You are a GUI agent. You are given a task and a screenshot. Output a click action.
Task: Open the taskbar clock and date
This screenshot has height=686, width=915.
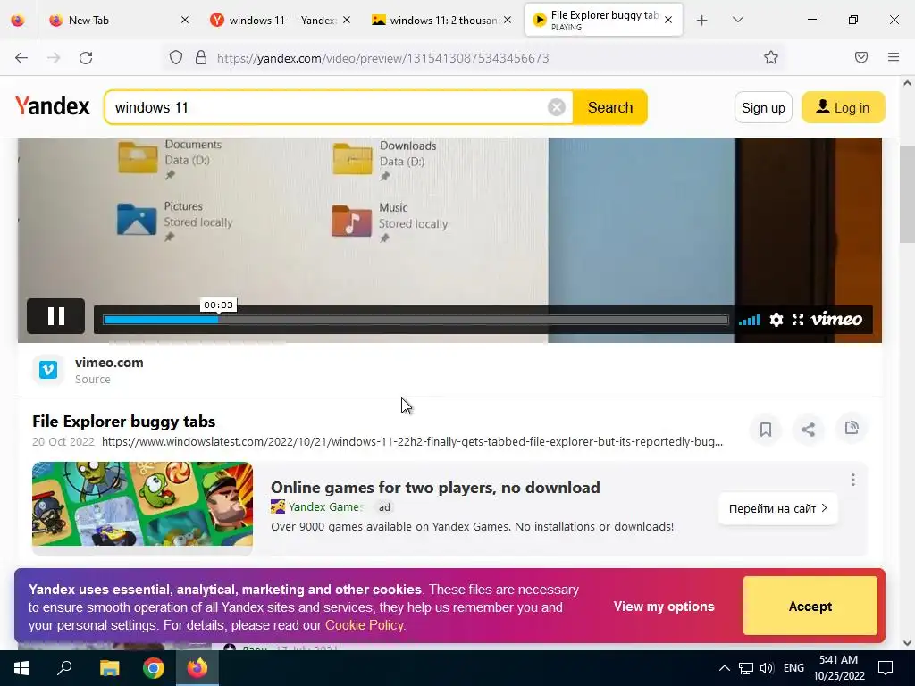point(838,668)
